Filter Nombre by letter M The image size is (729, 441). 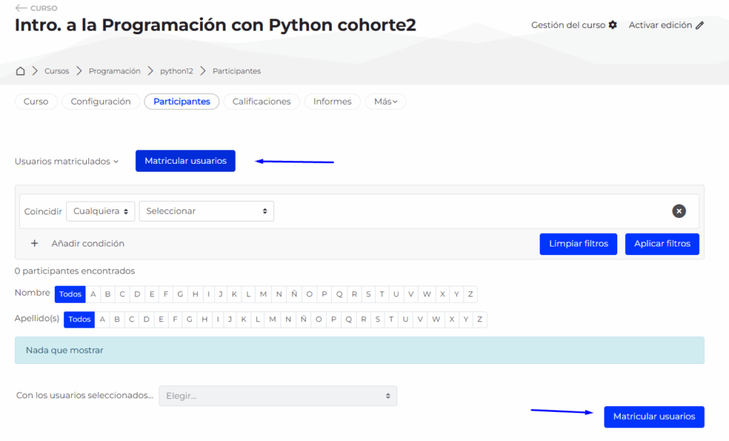263,294
